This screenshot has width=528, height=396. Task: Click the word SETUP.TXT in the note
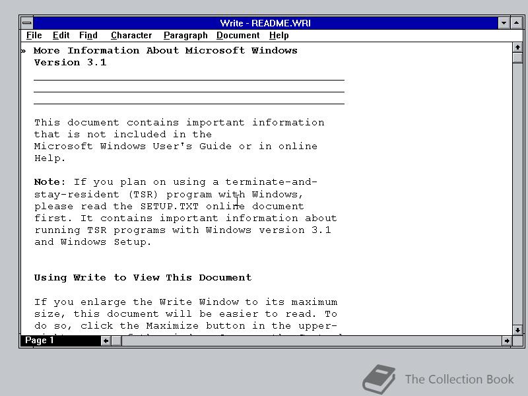[170, 206]
